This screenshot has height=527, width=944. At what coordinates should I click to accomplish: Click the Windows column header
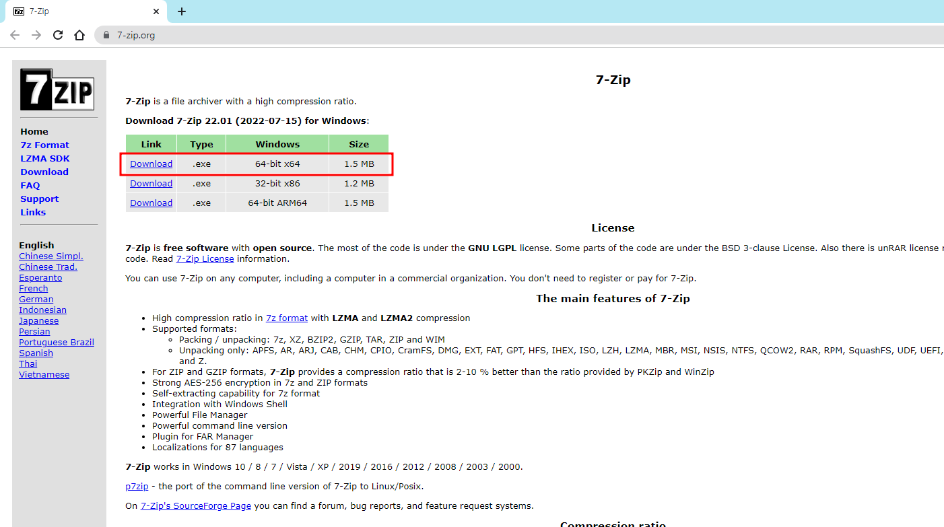tap(277, 144)
